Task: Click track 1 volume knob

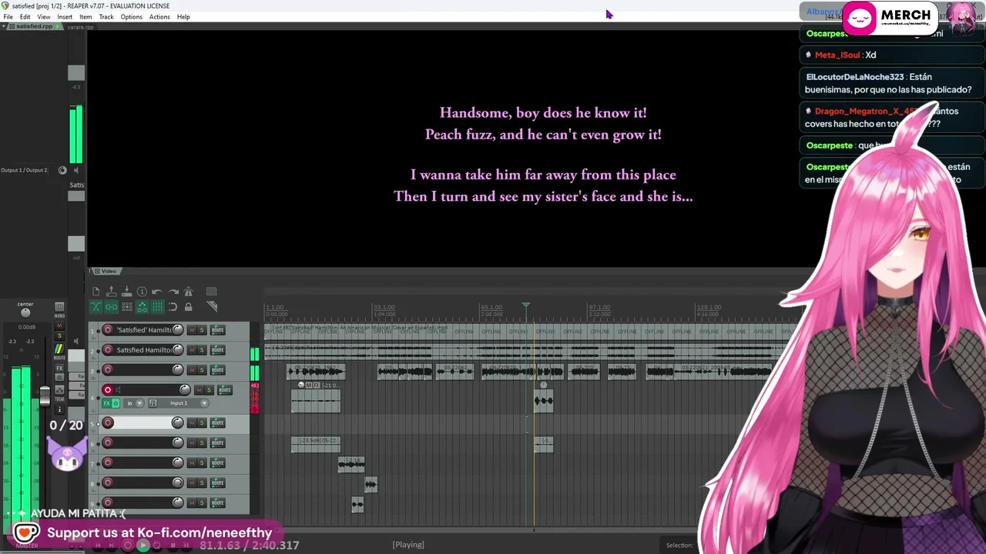Action: tap(178, 330)
